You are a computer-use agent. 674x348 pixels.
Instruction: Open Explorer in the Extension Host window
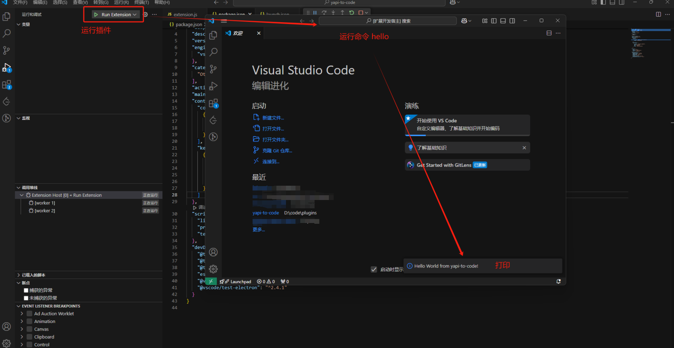click(213, 35)
